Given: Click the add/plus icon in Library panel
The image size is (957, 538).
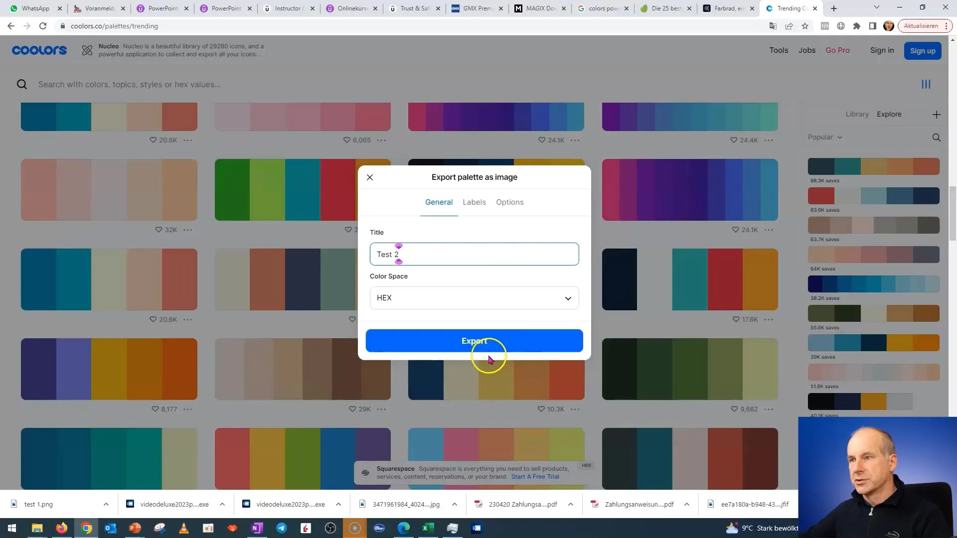Looking at the screenshot, I should pos(936,114).
